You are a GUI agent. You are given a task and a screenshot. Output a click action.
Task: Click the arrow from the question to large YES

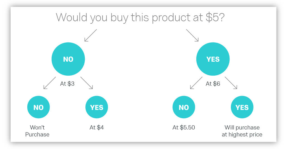point(192,35)
